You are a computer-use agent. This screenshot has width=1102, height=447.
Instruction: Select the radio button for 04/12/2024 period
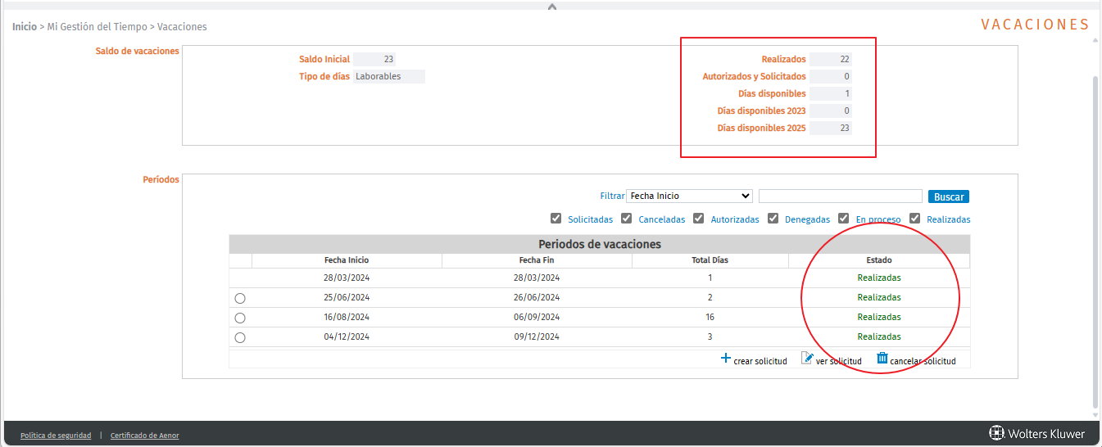coord(240,337)
